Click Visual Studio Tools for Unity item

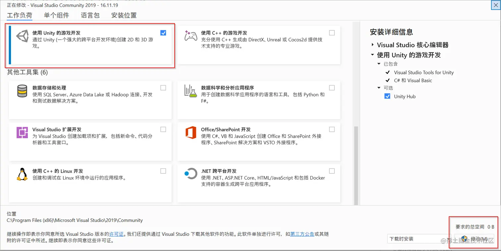pos(424,73)
